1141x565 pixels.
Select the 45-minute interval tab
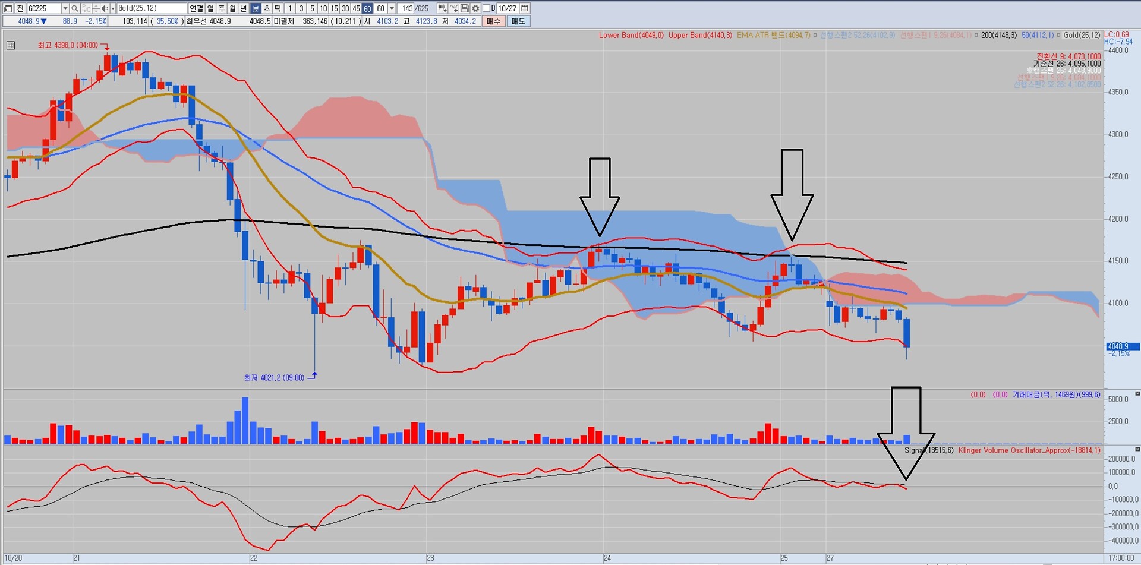(x=357, y=8)
